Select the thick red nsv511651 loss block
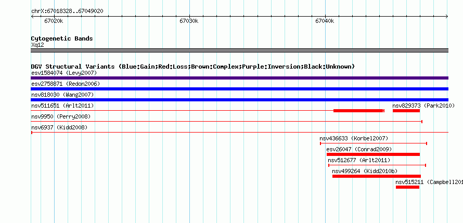 tap(358, 111)
